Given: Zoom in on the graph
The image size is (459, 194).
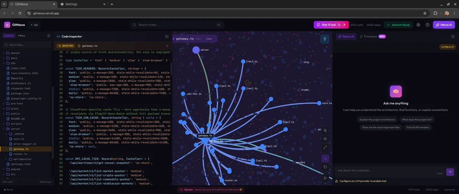Looking at the screenshot, I should pyautogui.click(x=325, y=131).
